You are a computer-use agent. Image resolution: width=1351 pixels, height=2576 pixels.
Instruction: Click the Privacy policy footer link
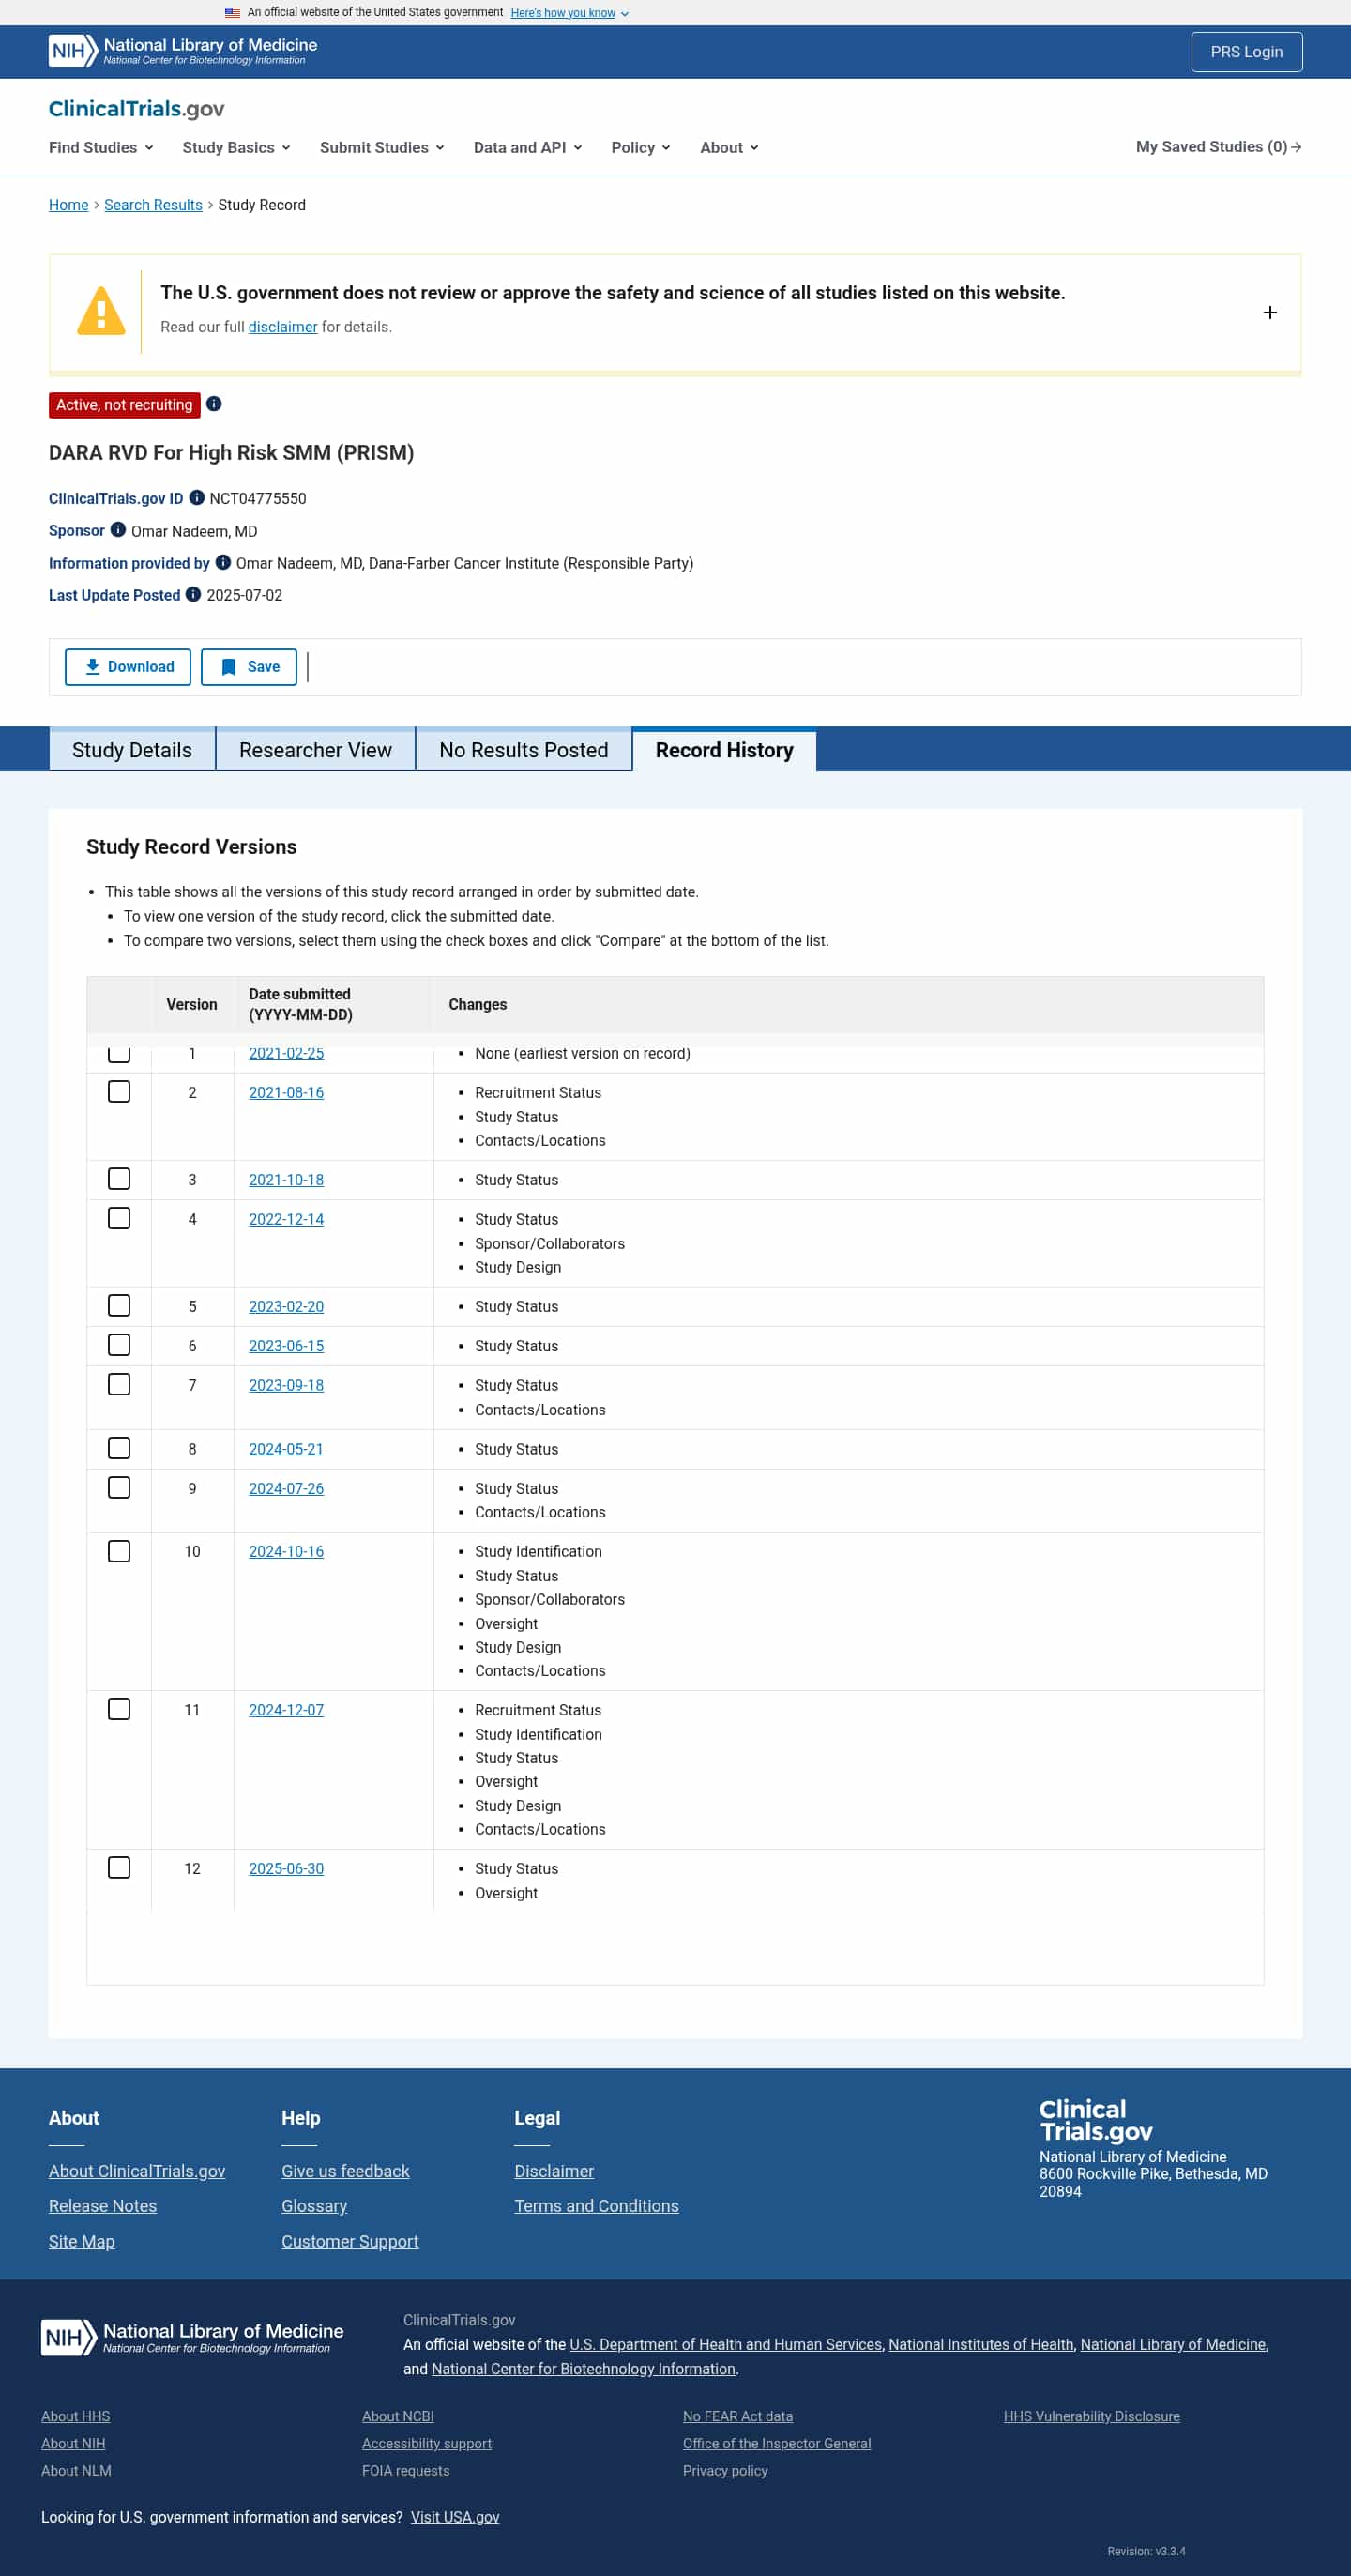(x=725, y=2470)
